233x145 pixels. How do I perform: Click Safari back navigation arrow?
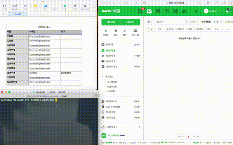(x=114, y=3)
